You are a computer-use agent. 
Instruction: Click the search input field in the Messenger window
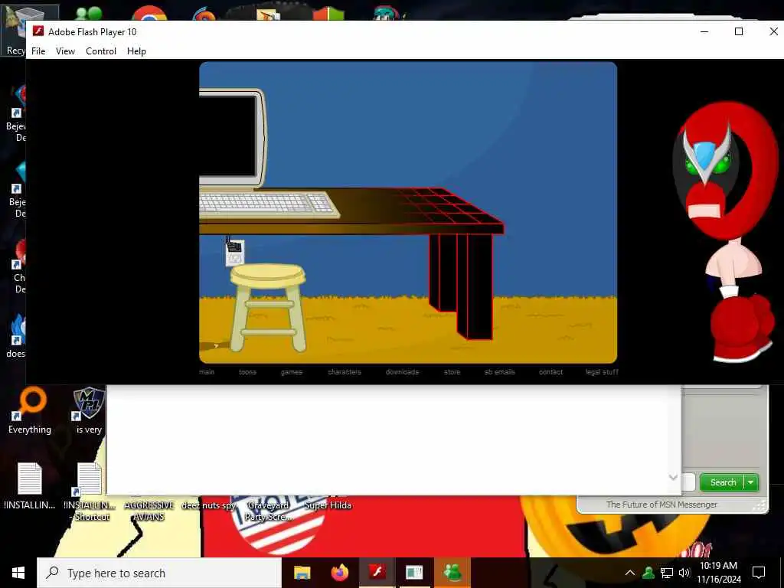688,482
